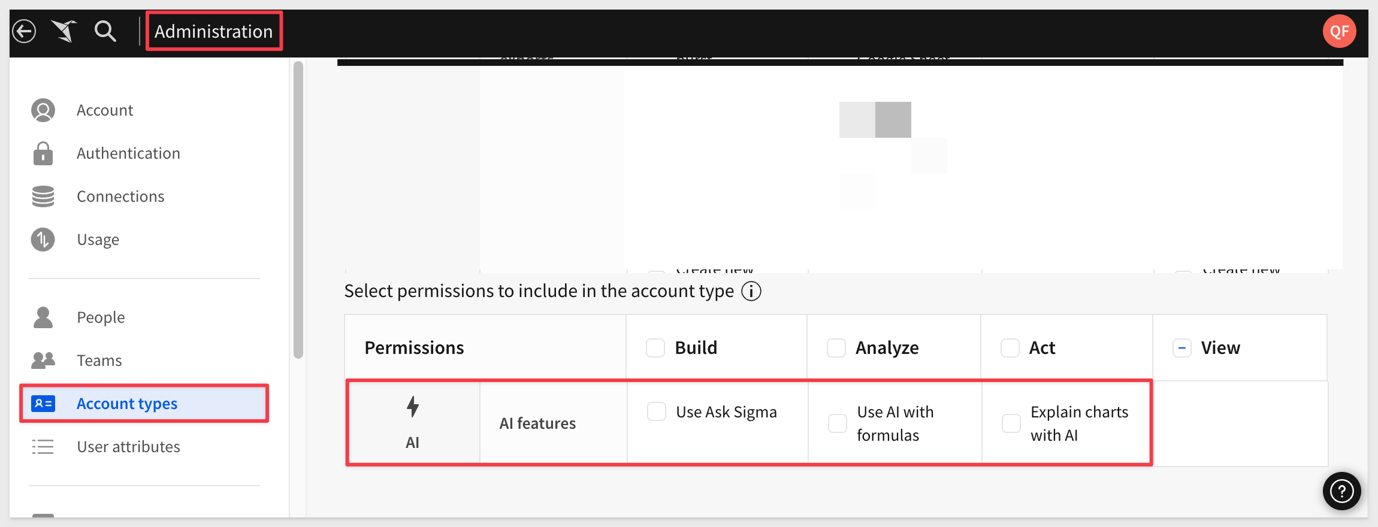1378x527 pixels.
Task: Open the QF user avatar menu
Action: (1339, 31)
